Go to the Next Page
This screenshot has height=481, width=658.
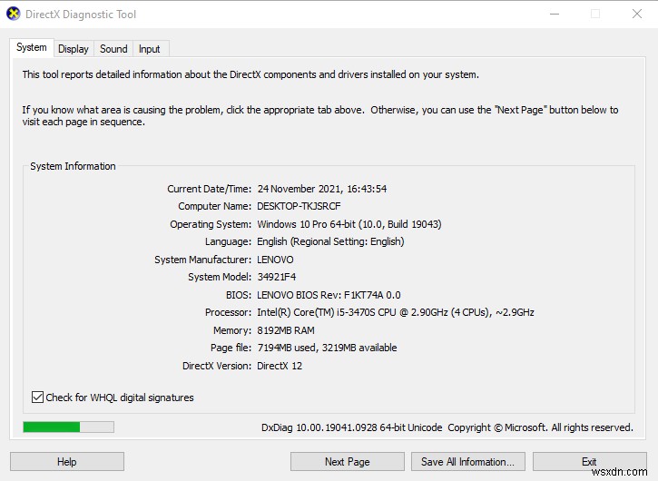[347, 462]
